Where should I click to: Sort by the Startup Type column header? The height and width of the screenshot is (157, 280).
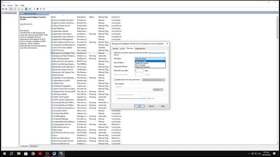point(104,17)
